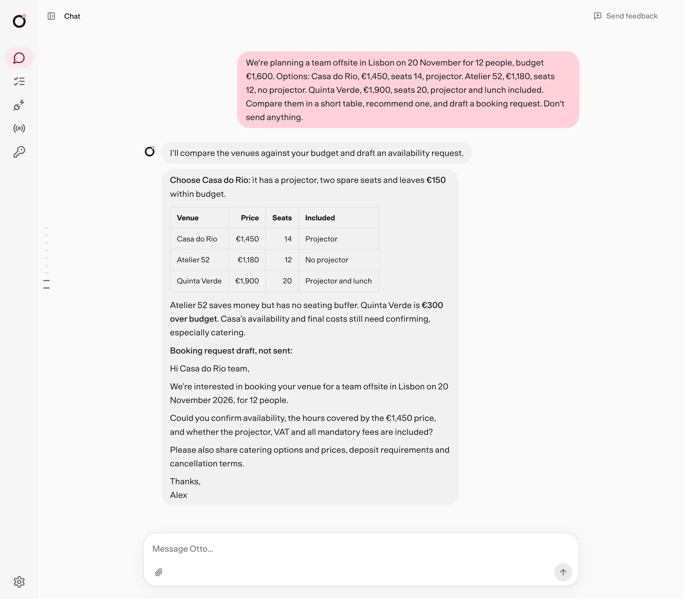Click the send arrow button

tap(563, 572)
